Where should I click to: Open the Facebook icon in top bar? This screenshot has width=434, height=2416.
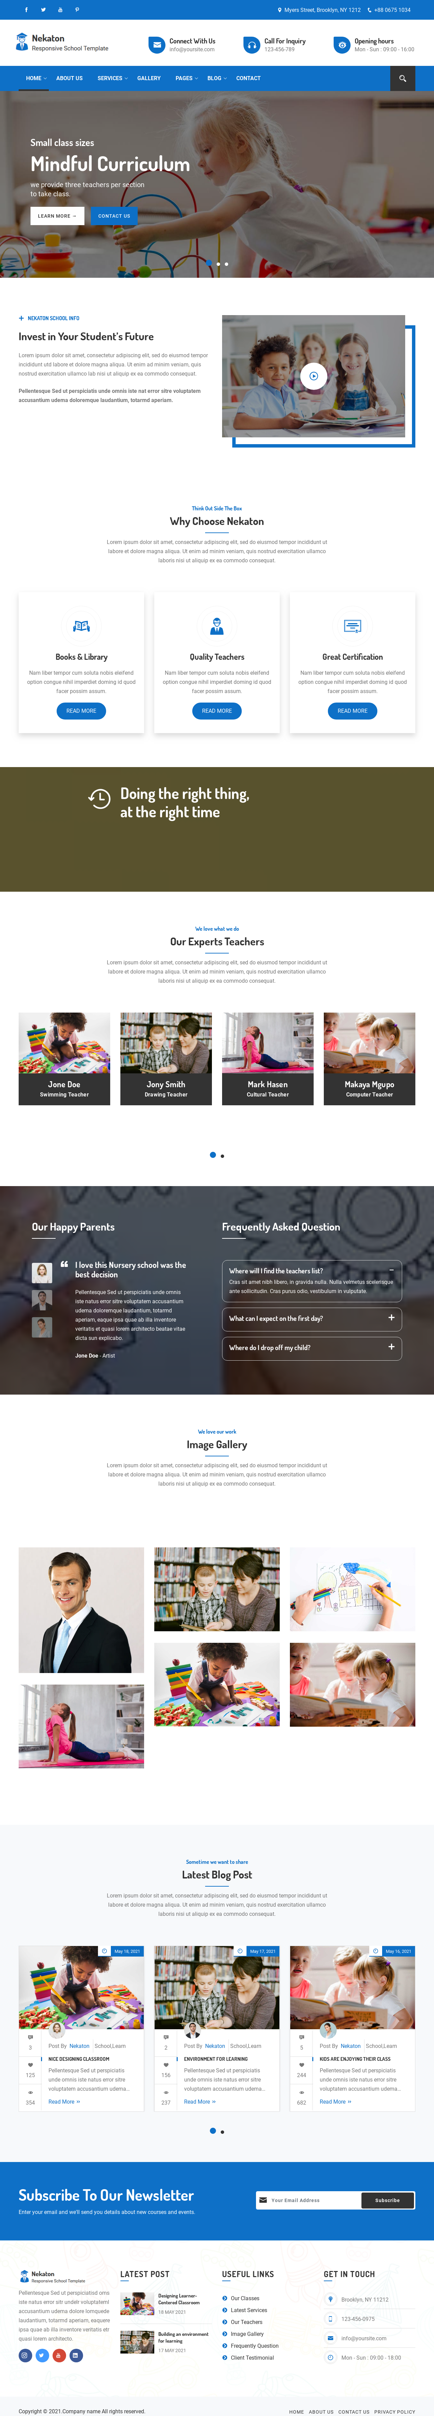(x=26, y=10)
